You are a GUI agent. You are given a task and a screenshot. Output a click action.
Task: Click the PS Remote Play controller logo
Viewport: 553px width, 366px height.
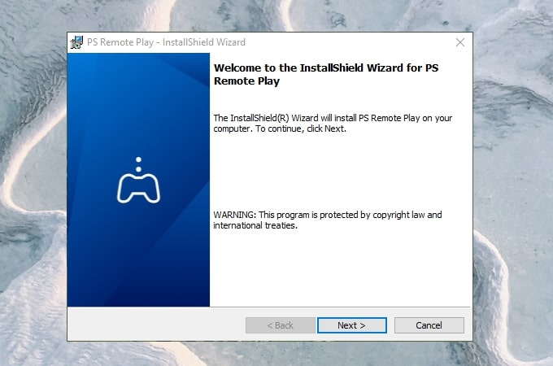[x=138, y=188]
